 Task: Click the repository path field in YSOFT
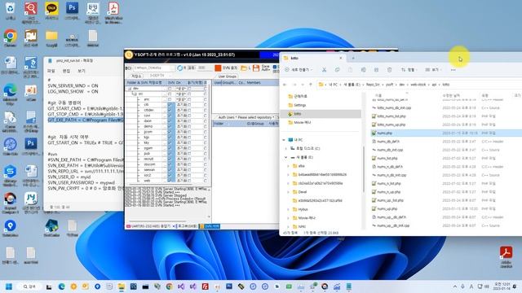point(153,68)
